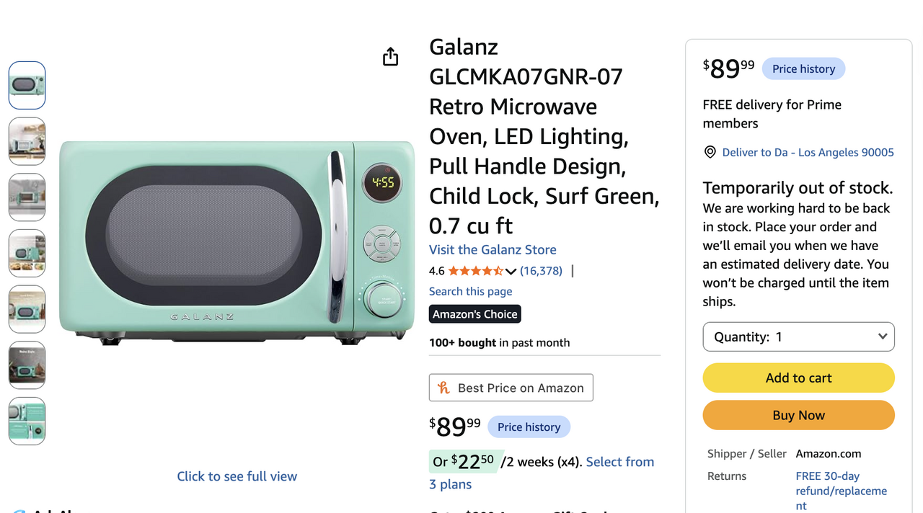
Task: Click the location pin delivery icon
Action: [x=710, y=152]
